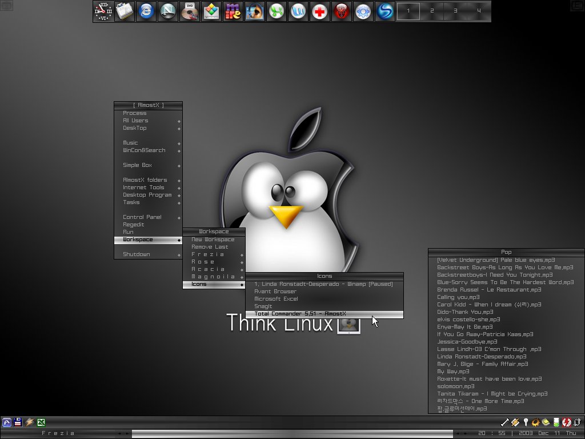
Task: Select Total Commander 5.51 in Icons menu
Action: (324, 314)
